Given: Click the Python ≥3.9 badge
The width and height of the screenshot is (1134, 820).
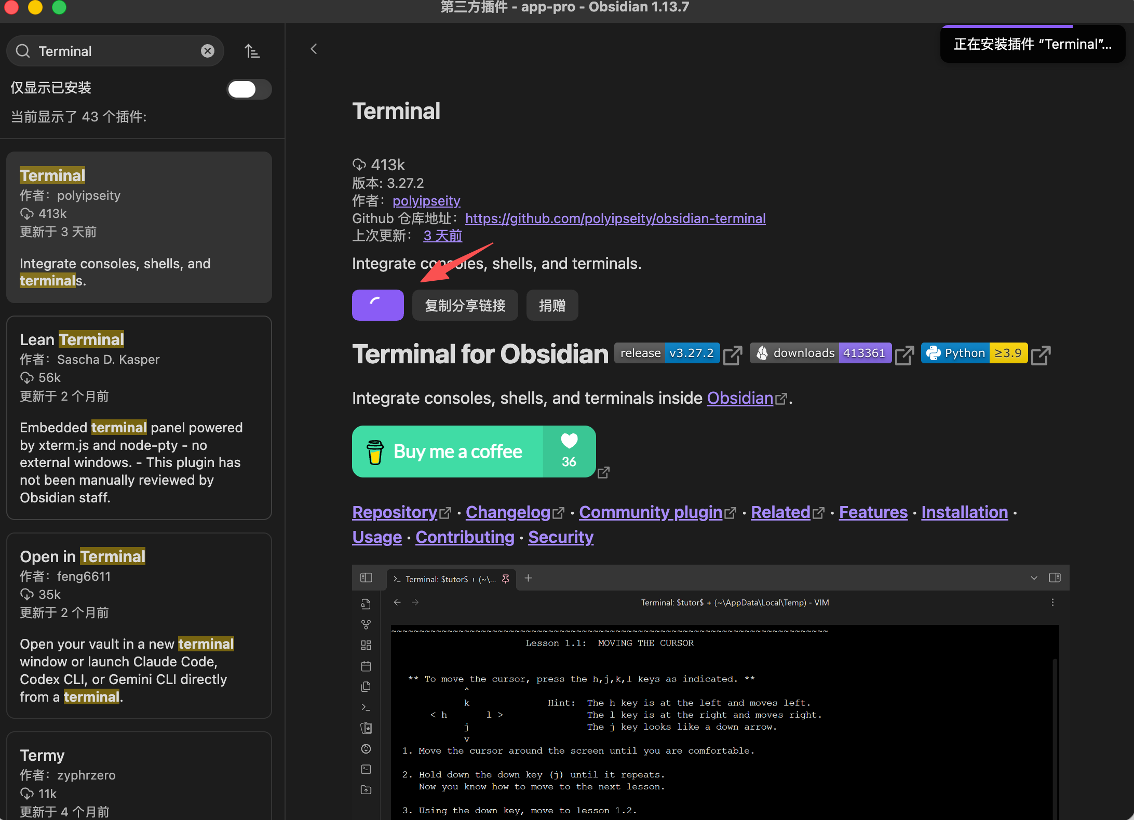Looking at the screenshot, I should pos(975,353).
